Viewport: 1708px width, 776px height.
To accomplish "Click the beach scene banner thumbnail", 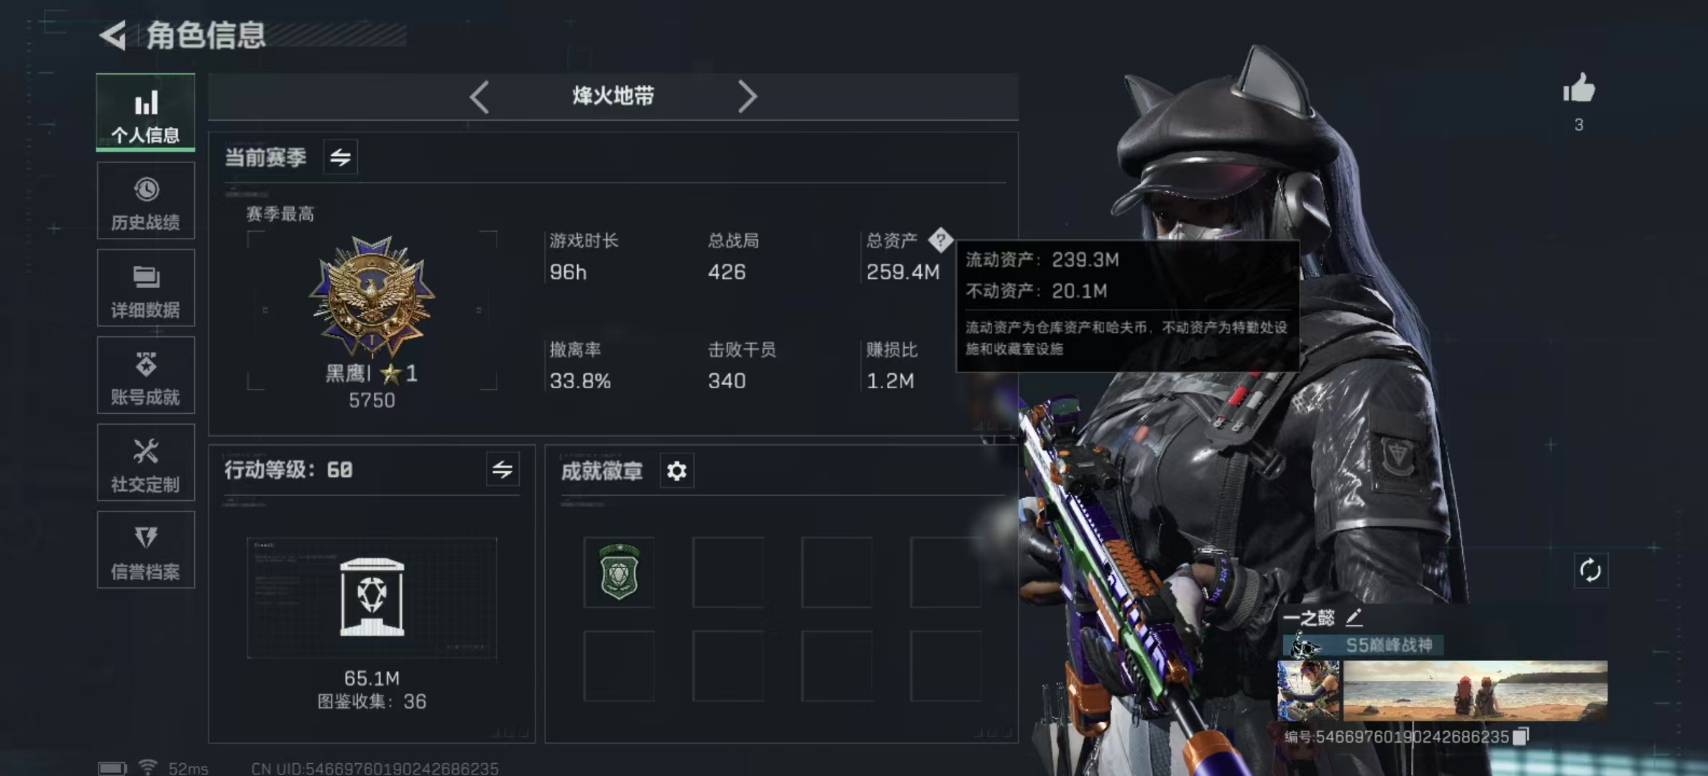I will (1475, 690).
